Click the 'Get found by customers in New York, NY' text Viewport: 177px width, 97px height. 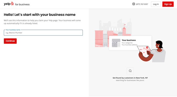130,78
